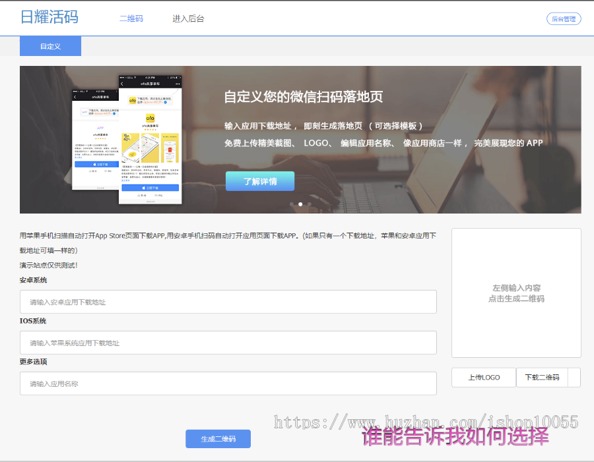Click the 了解详情 button on the banner
This screenshot has height=462, width=594.
pos(260,181)
